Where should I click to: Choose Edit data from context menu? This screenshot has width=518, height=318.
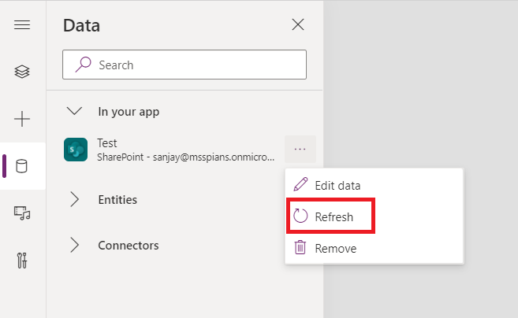click(x=337, y=186)
